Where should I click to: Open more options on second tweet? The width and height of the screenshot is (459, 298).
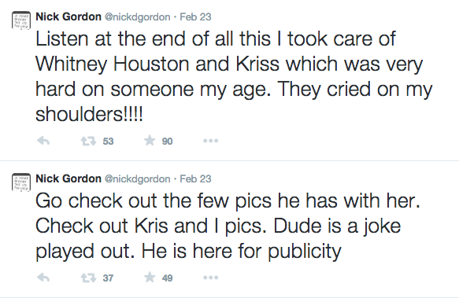(210, 278)
